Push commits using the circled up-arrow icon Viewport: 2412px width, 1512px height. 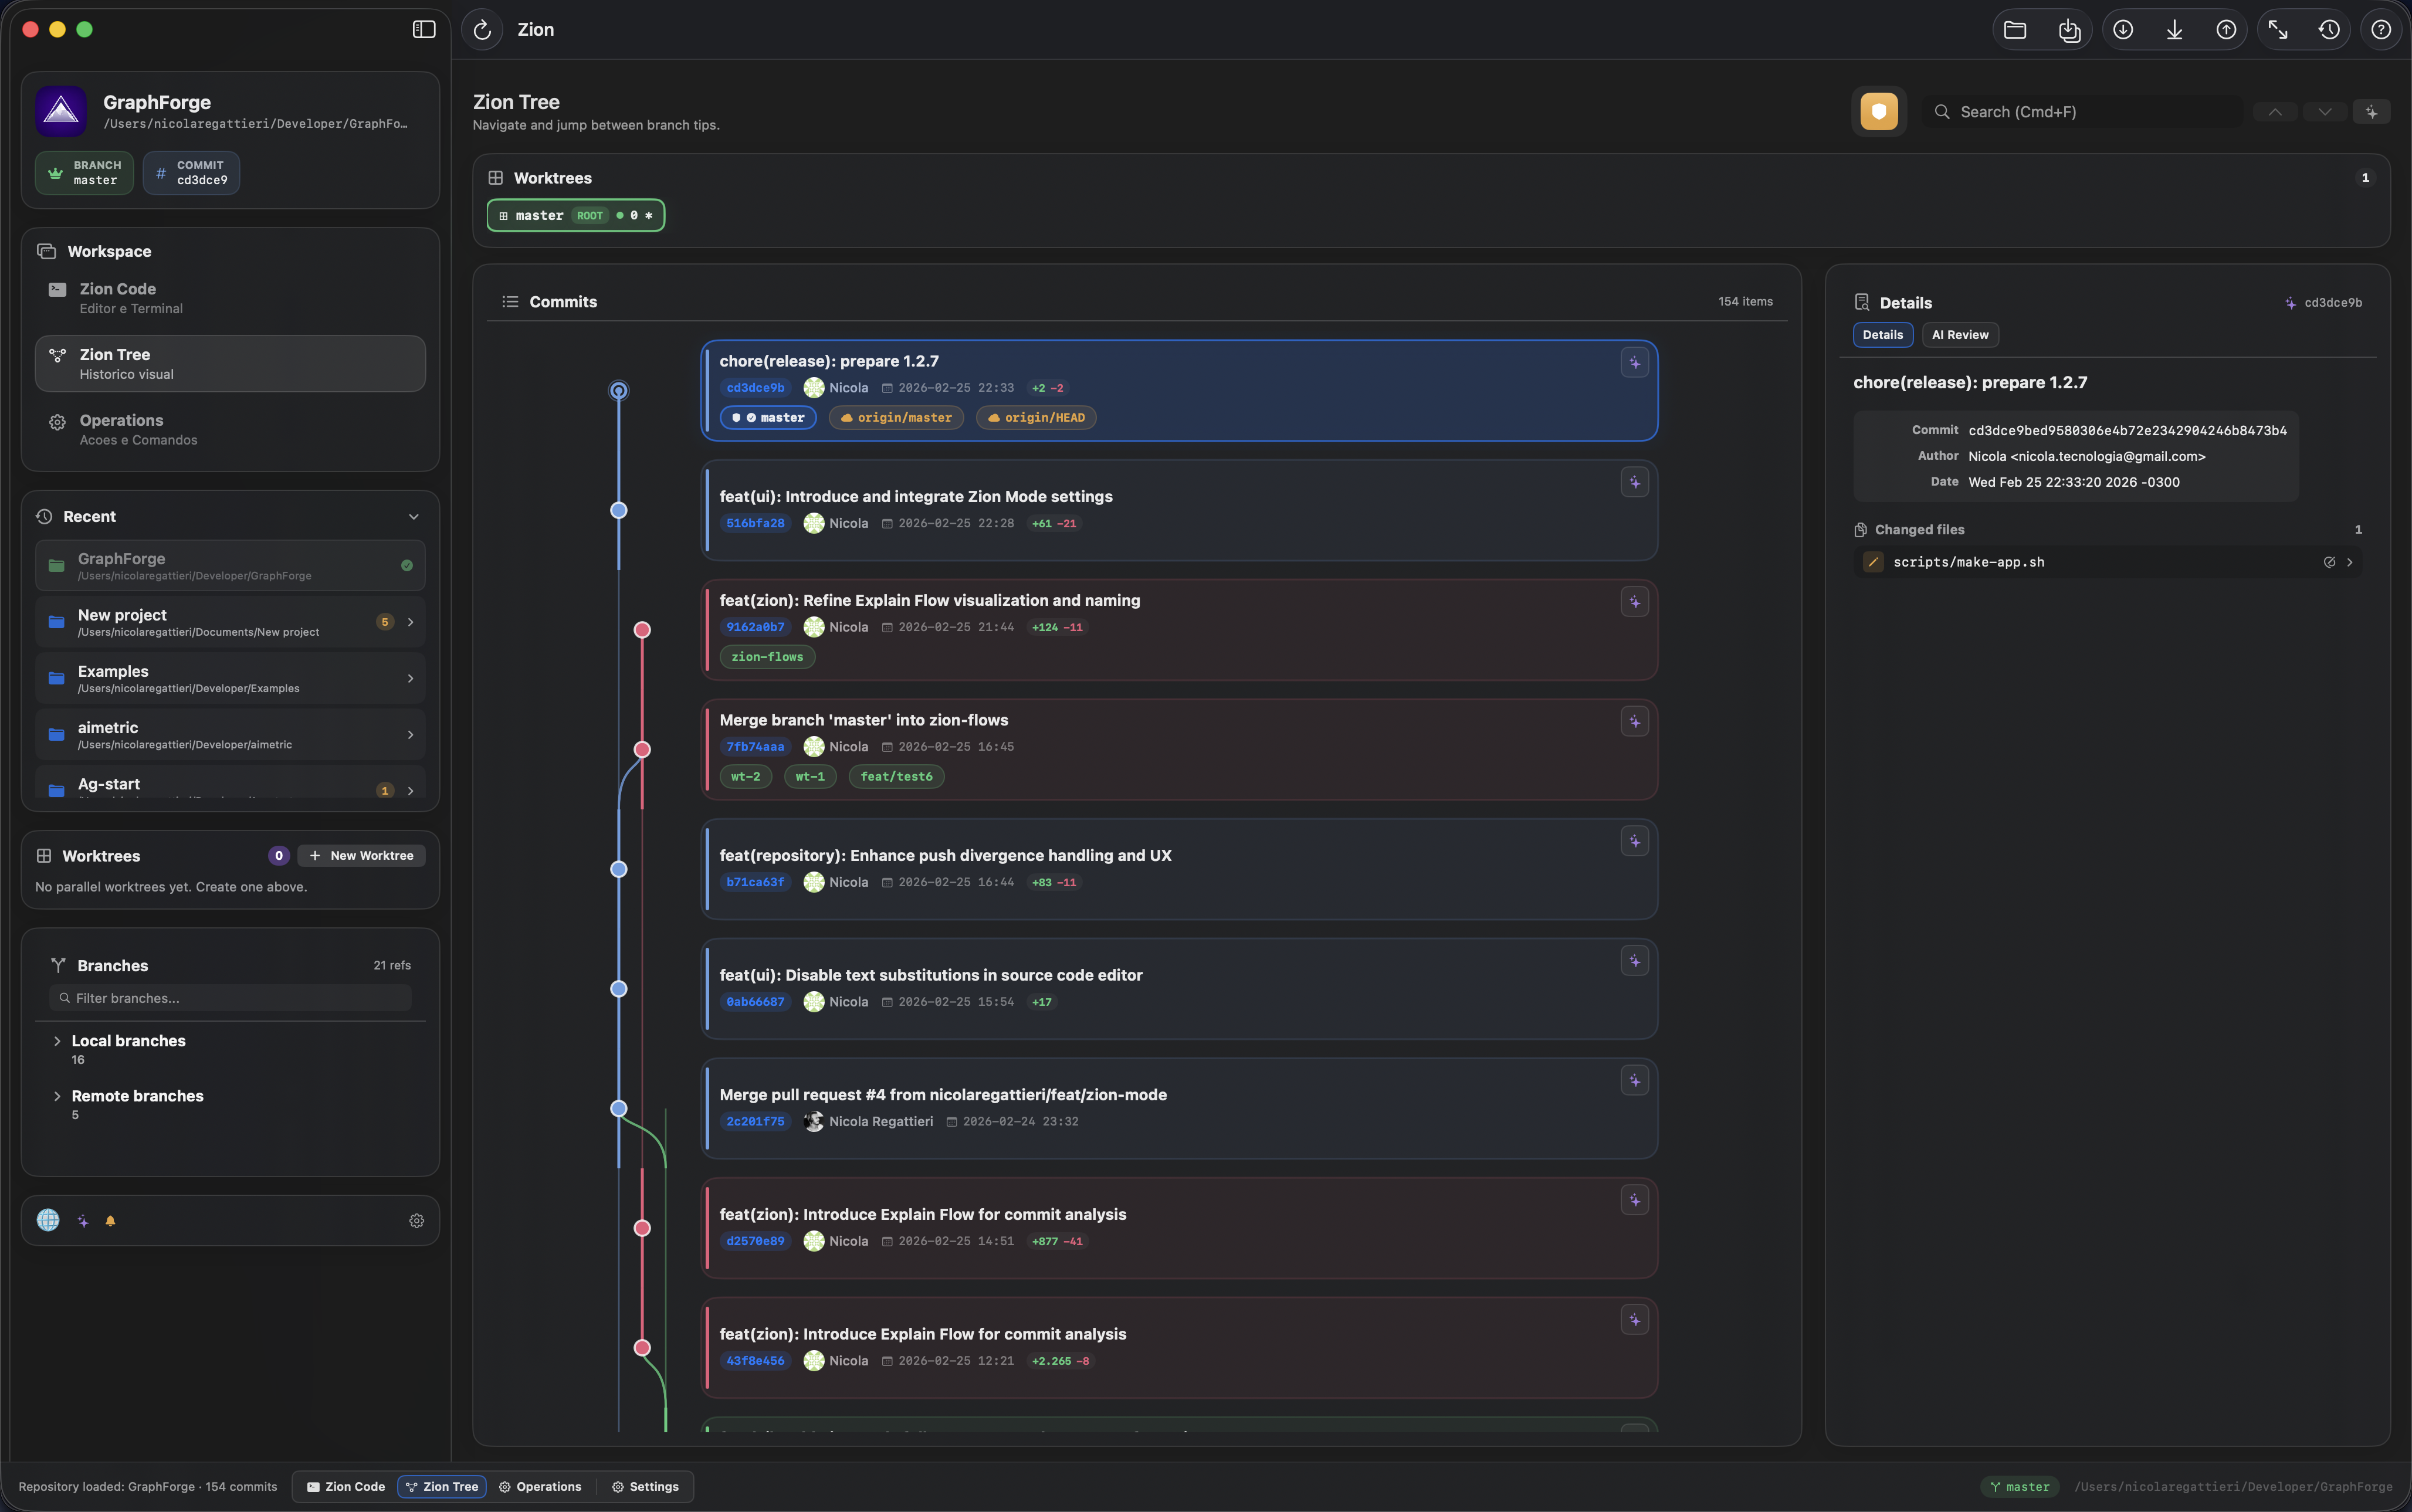pos(2226,29)
